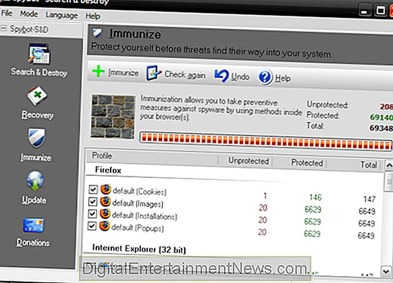Click the Donations credit card icon
This screenshot has height=283, width=393.
click(33, 225)
